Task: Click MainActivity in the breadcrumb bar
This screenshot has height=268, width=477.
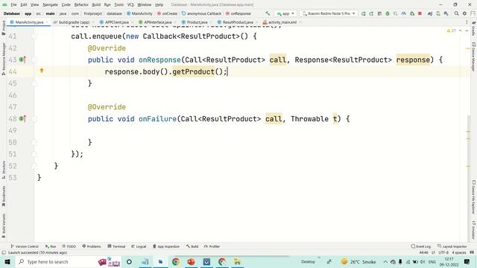Action: [x=139, y=13]
